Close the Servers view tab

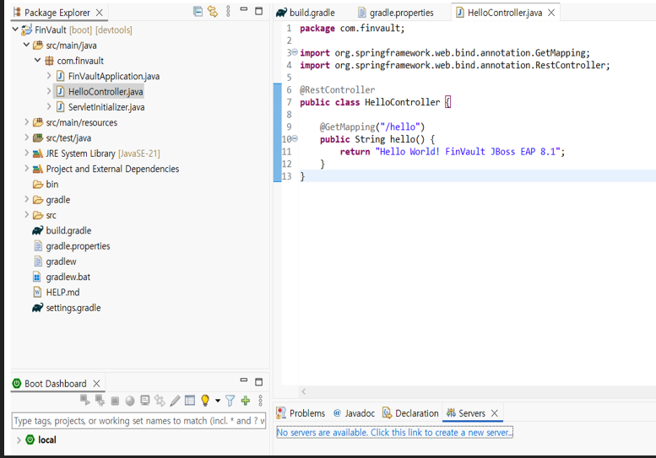pos(495,412)
